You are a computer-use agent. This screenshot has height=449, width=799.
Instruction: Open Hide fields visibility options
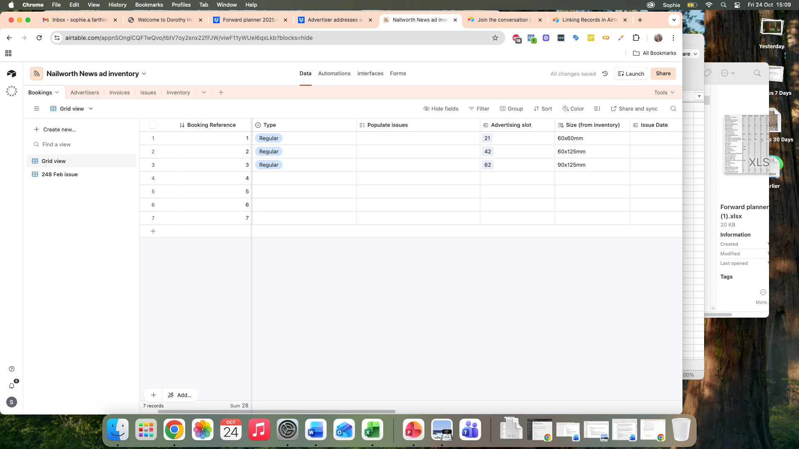441,109
